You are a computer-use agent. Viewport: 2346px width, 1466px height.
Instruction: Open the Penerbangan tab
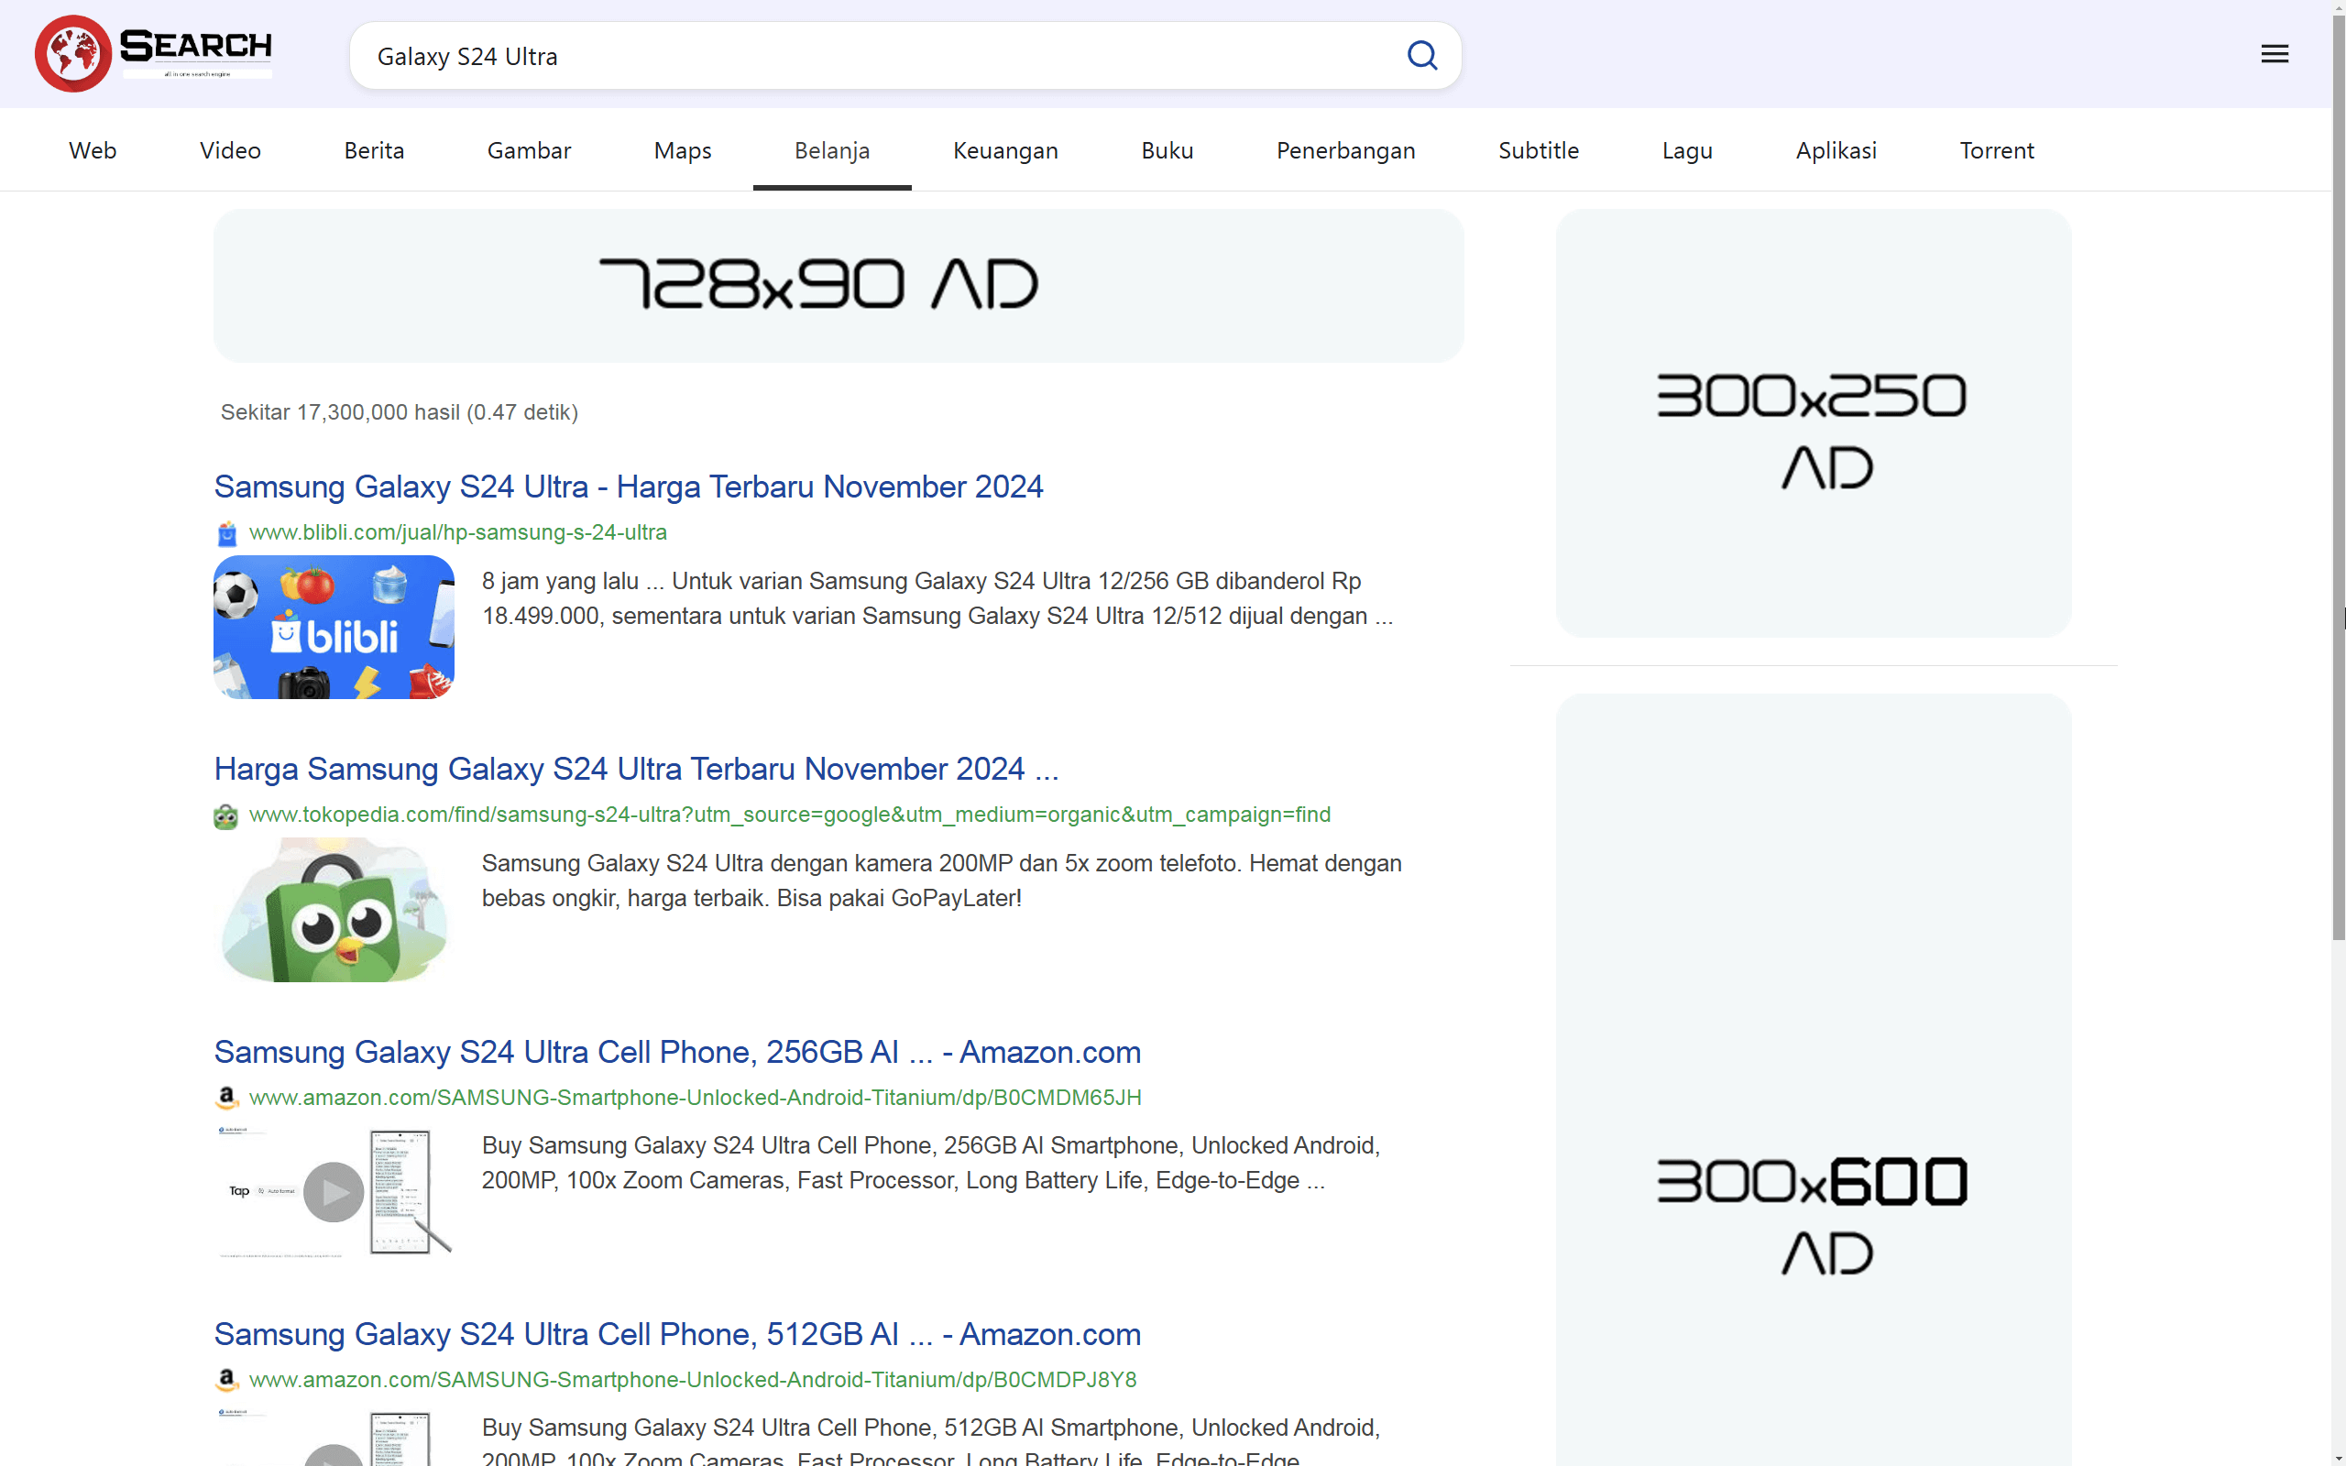(x=1345, y=150)
